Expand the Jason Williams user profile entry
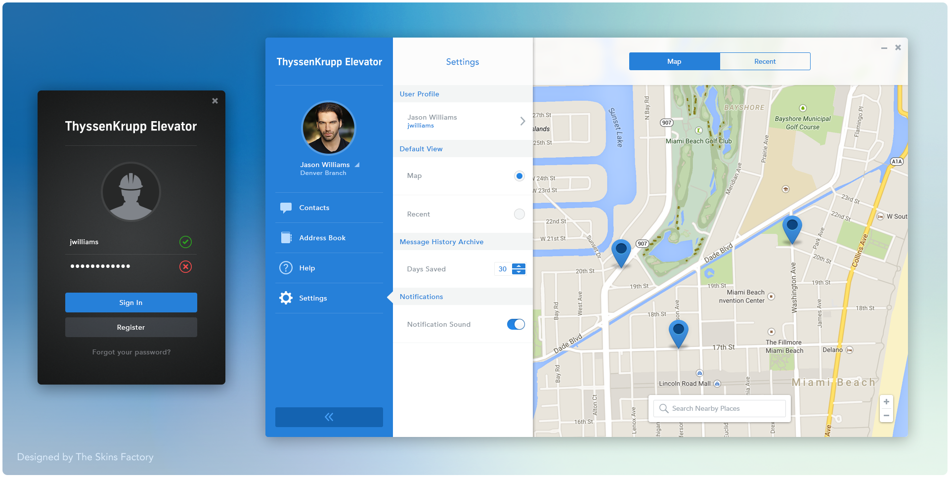The image size is (949, 478). pyautogui.click(x=522, y=121)
